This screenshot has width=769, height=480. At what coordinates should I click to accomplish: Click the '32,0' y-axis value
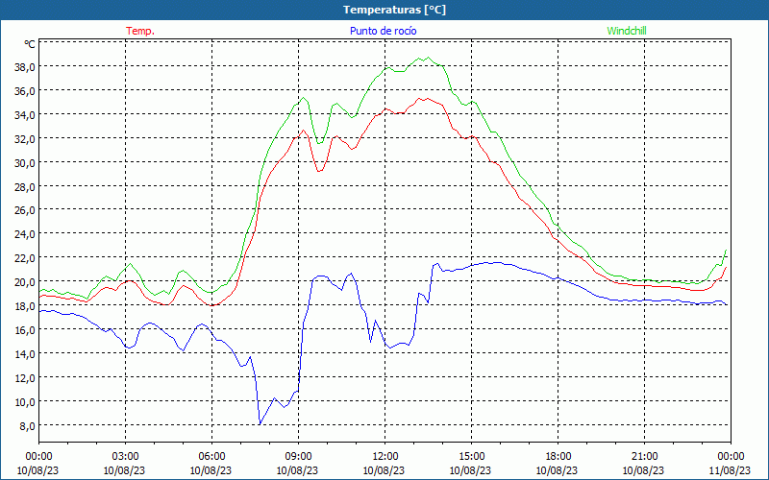tap(25, 139)
